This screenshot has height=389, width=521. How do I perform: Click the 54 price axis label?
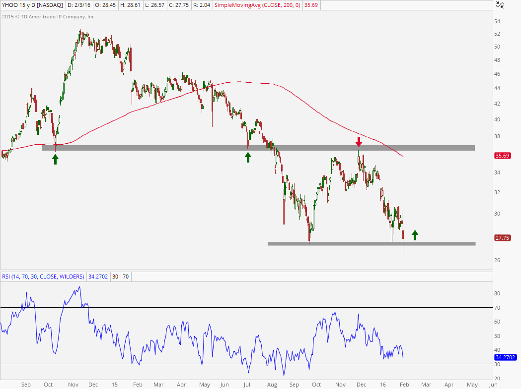497,21
